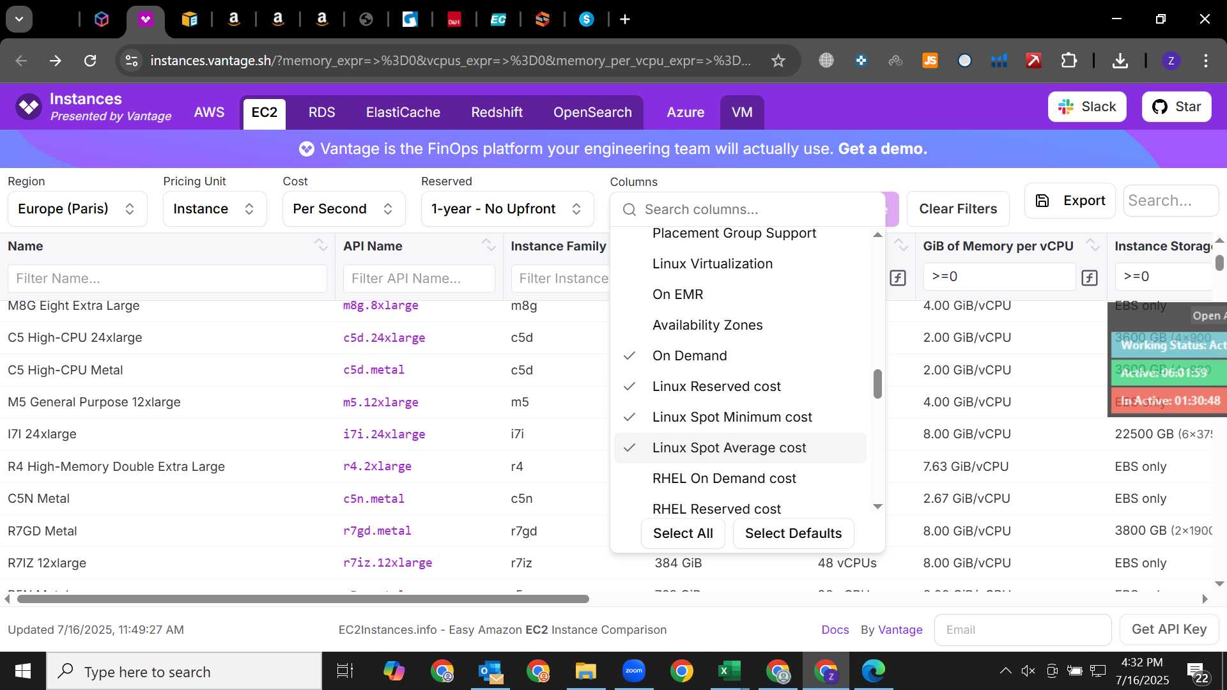Open Windows Start menu
The image size is (1227, 690).
click(x=23, y=671)
